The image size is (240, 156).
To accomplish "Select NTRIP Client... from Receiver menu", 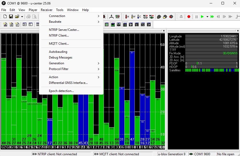I will click(59, 36).
